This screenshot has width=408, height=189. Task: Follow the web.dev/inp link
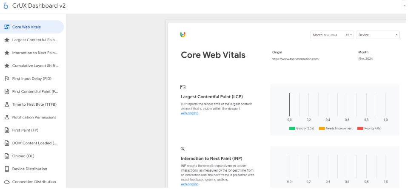pos(189,184)
